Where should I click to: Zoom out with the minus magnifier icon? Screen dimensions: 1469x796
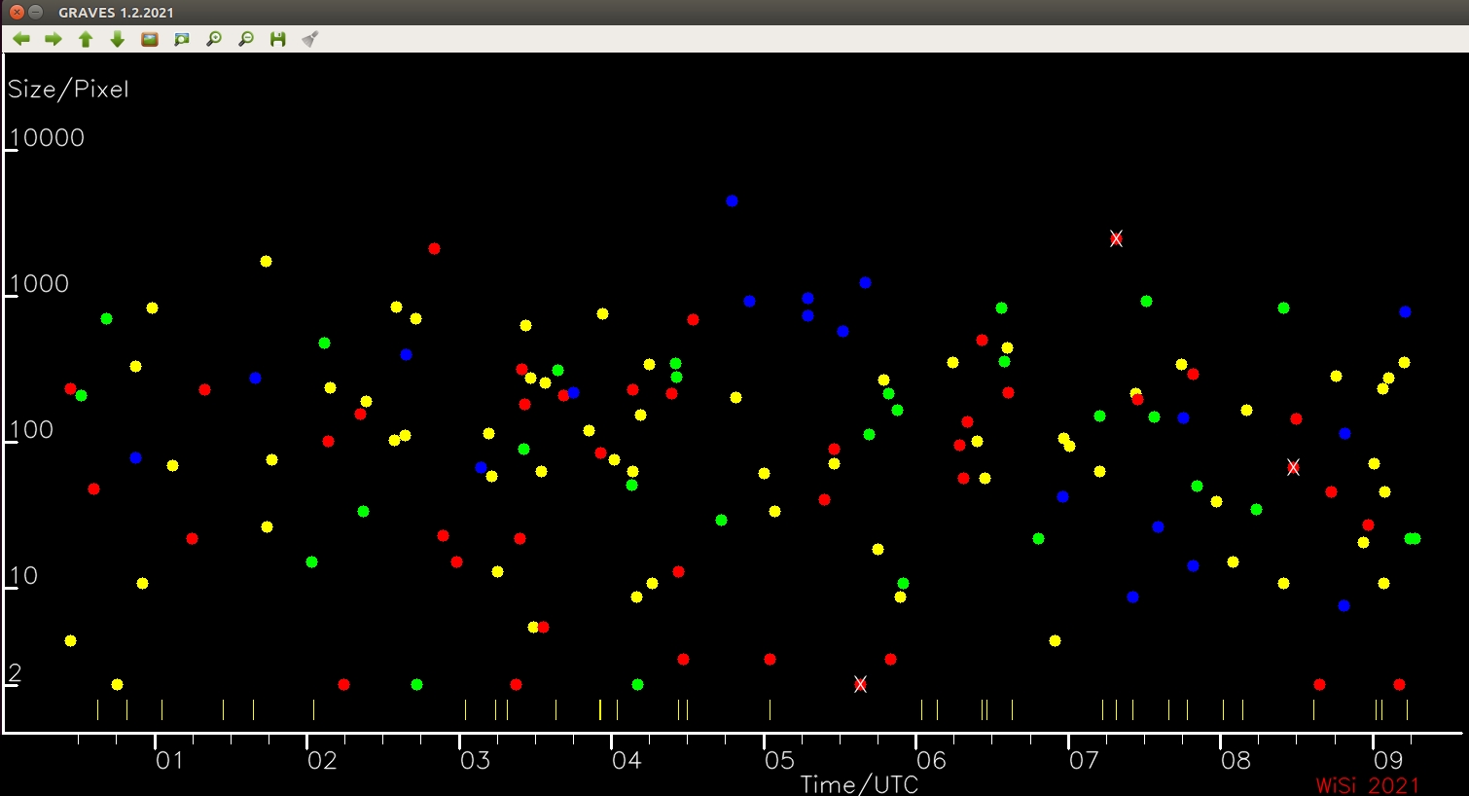pyautogui.click(x=246, y=39)
